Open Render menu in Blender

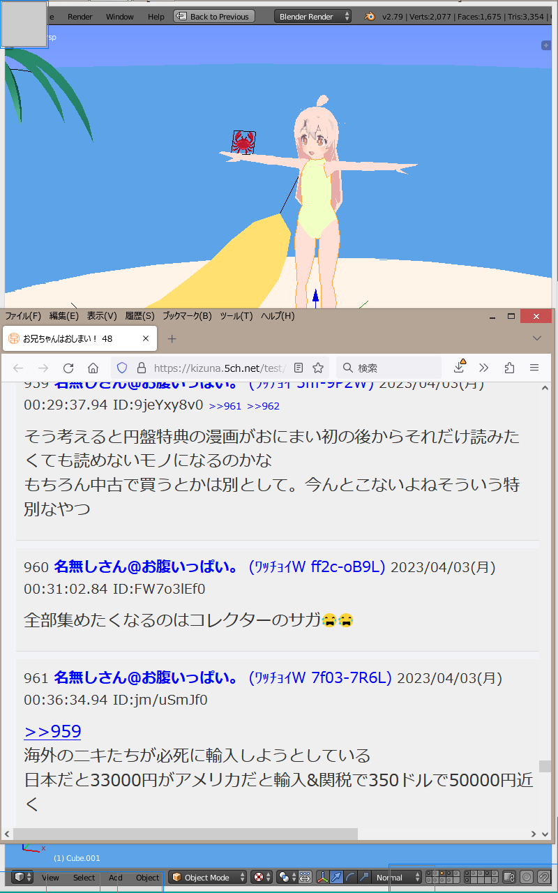click(80, 16)
